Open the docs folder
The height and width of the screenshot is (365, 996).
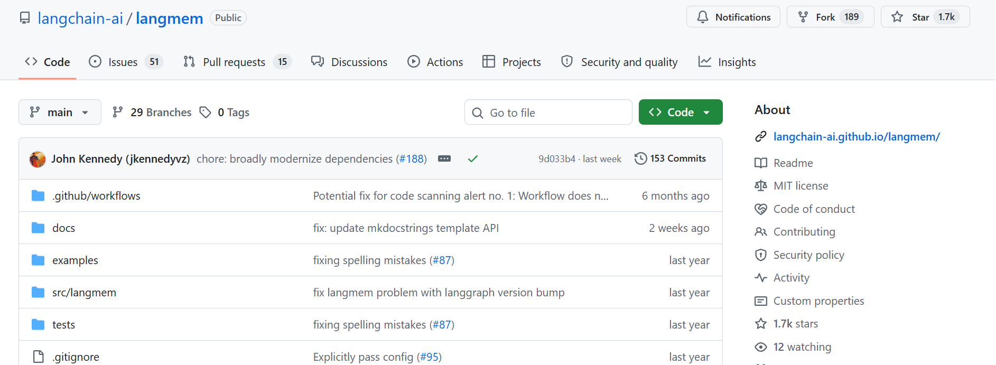(x=63, y=228)
